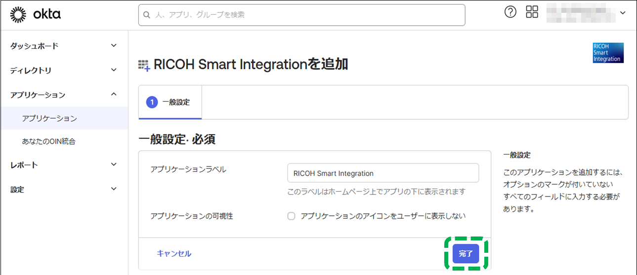
Task: Click the 完了 button
Action: 466,254
